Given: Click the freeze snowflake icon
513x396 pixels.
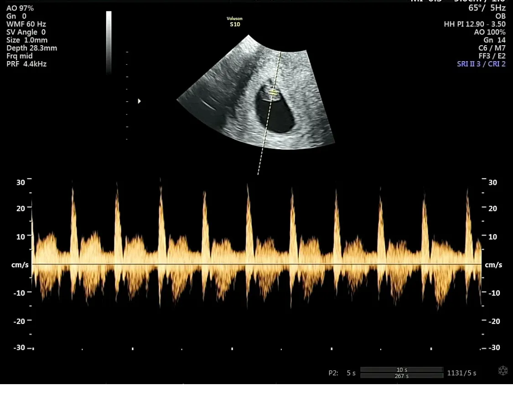Looking at the screenshot, I should tap(503, 371).
